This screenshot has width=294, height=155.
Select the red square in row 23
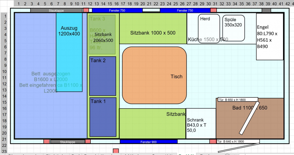[x=116, y=151]
